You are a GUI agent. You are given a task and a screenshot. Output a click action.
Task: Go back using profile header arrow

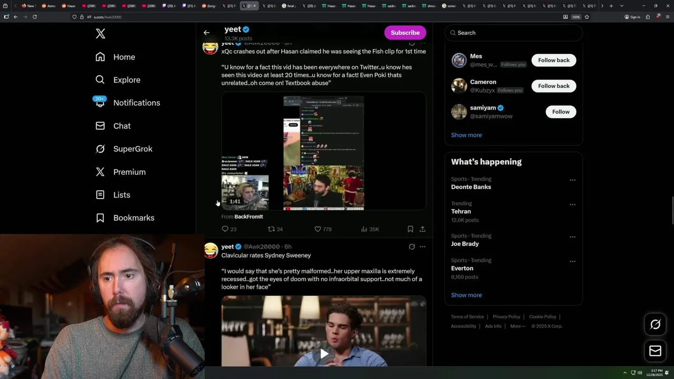[x=206, y=33]
